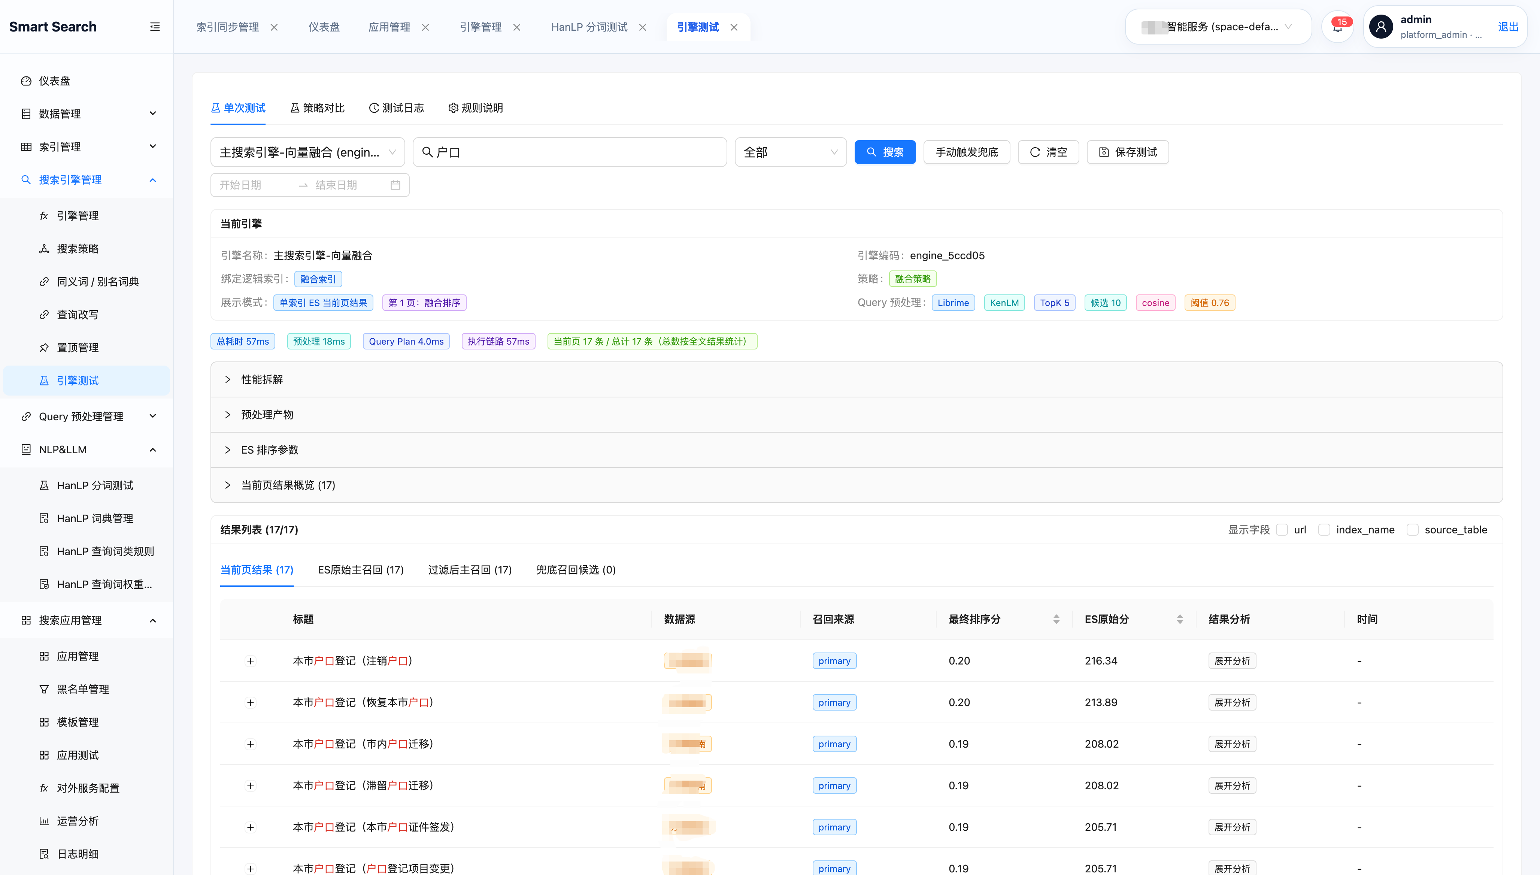This screenshot has height=875, width=1540.
Task: Open 仪表盘 in the sidebar
Action: pyautogui.click(x=87, y=81)
